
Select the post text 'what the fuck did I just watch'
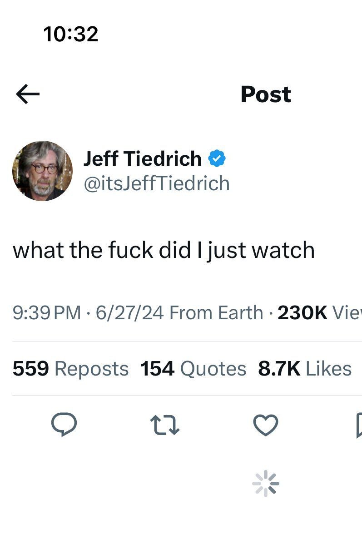click(x=164, y=250)
